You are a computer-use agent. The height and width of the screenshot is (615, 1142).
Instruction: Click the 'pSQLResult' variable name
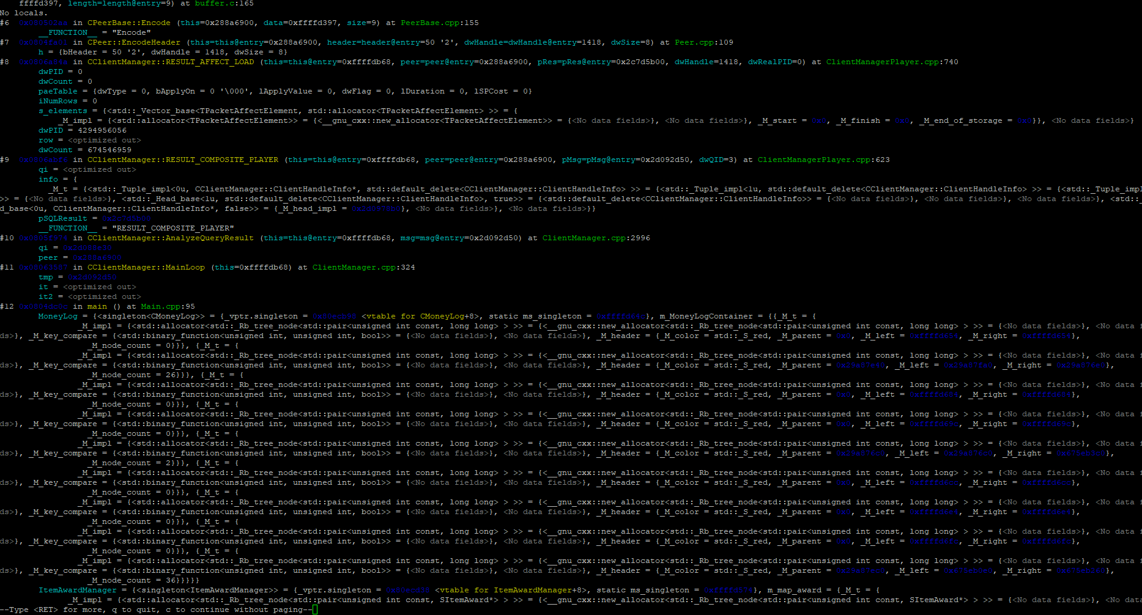62,218
